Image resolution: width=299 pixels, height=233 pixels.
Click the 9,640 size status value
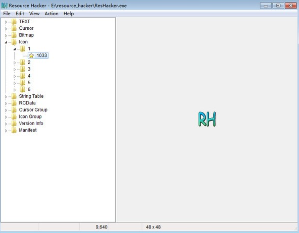102,227
